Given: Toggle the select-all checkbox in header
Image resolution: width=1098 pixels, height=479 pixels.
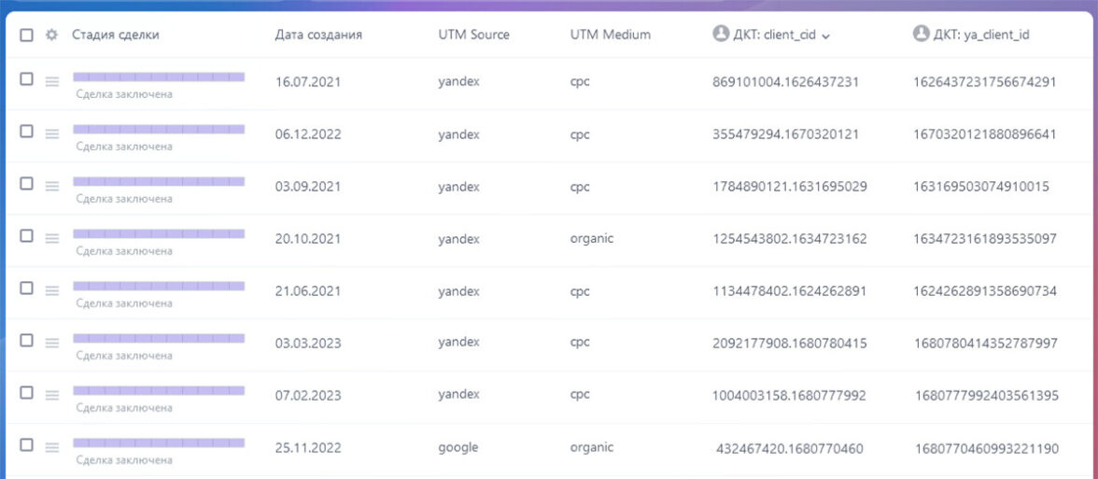Looking at the screenshot, I should point(26,35).
